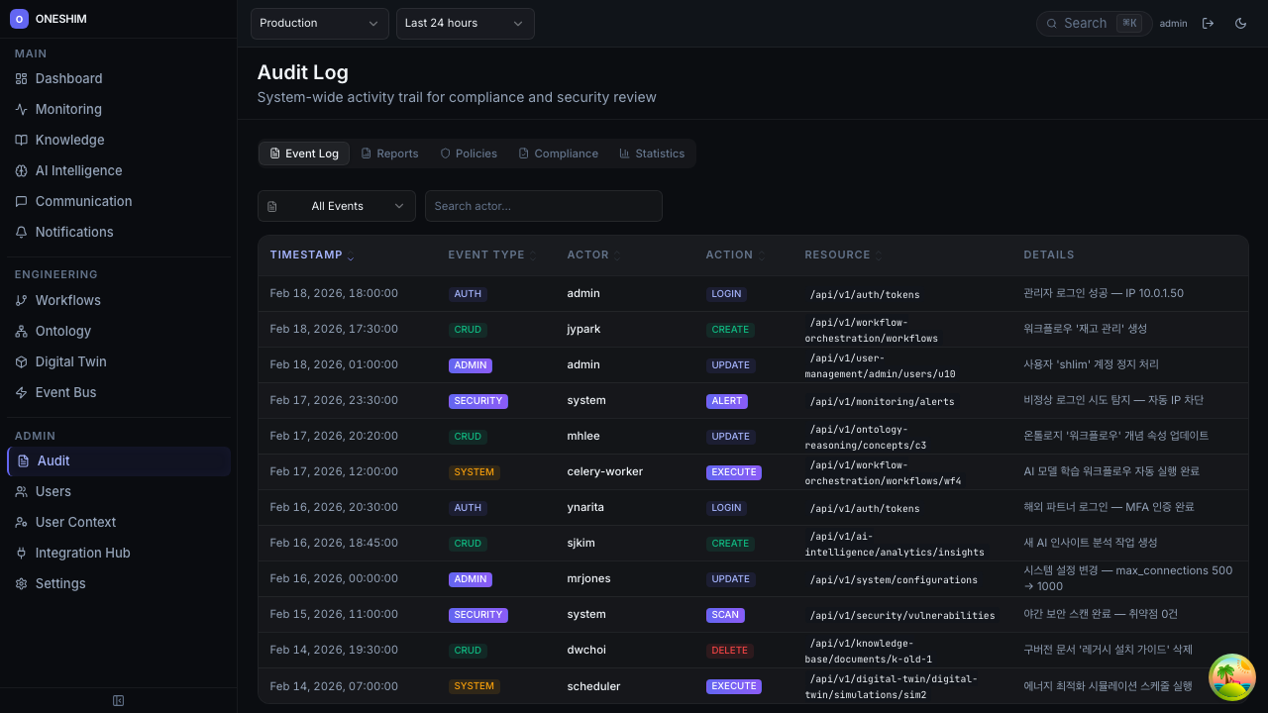Click the logout icon next to admin

[1208, 23]
